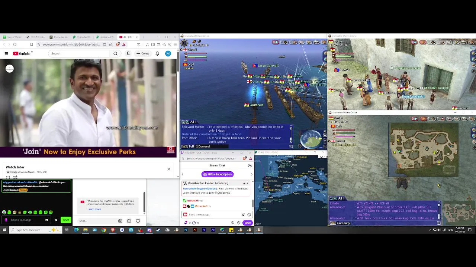Open Twitch chat settings gear

pyautogui.click(x=238, y=223)
